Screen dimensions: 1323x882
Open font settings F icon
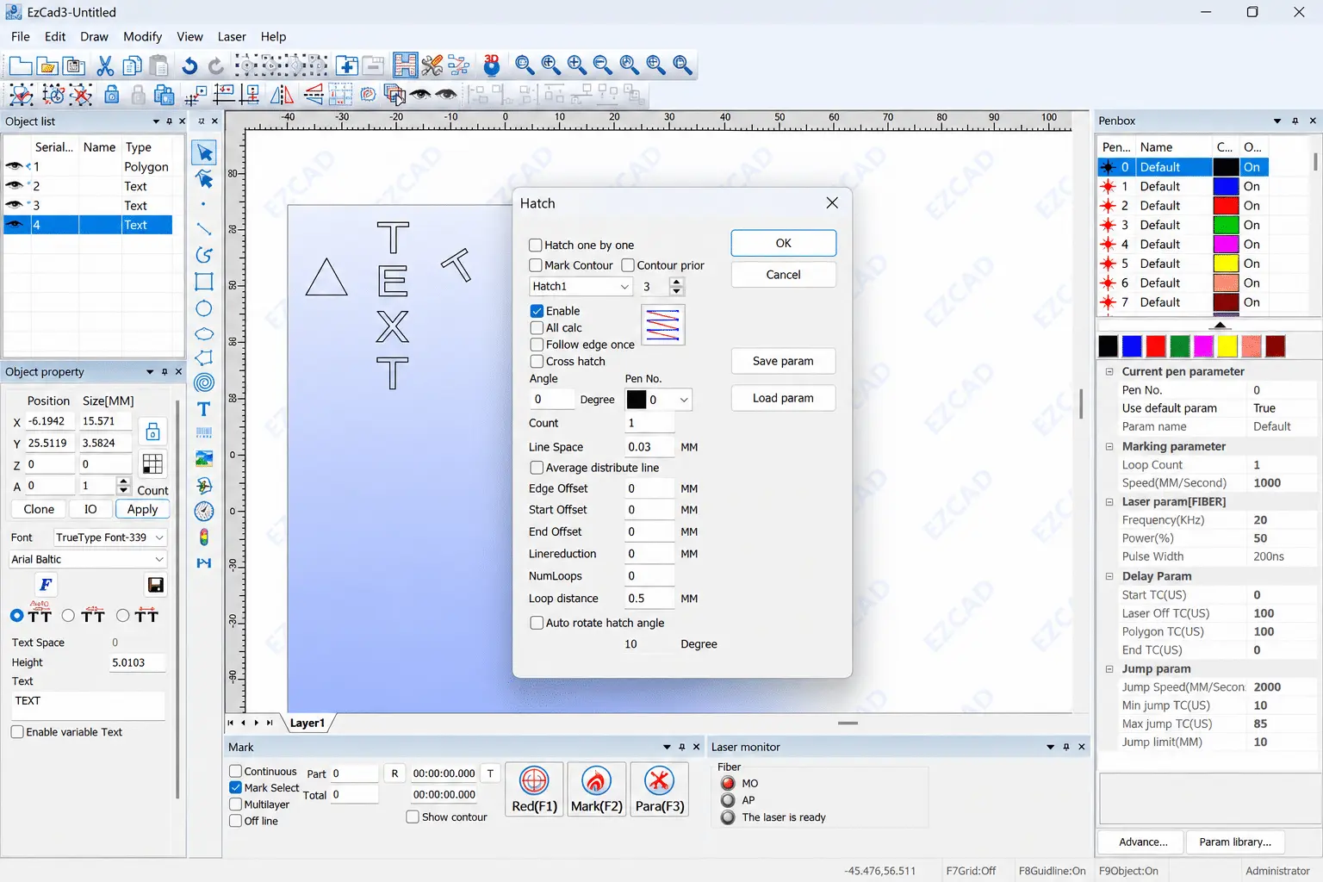point(47,585)
